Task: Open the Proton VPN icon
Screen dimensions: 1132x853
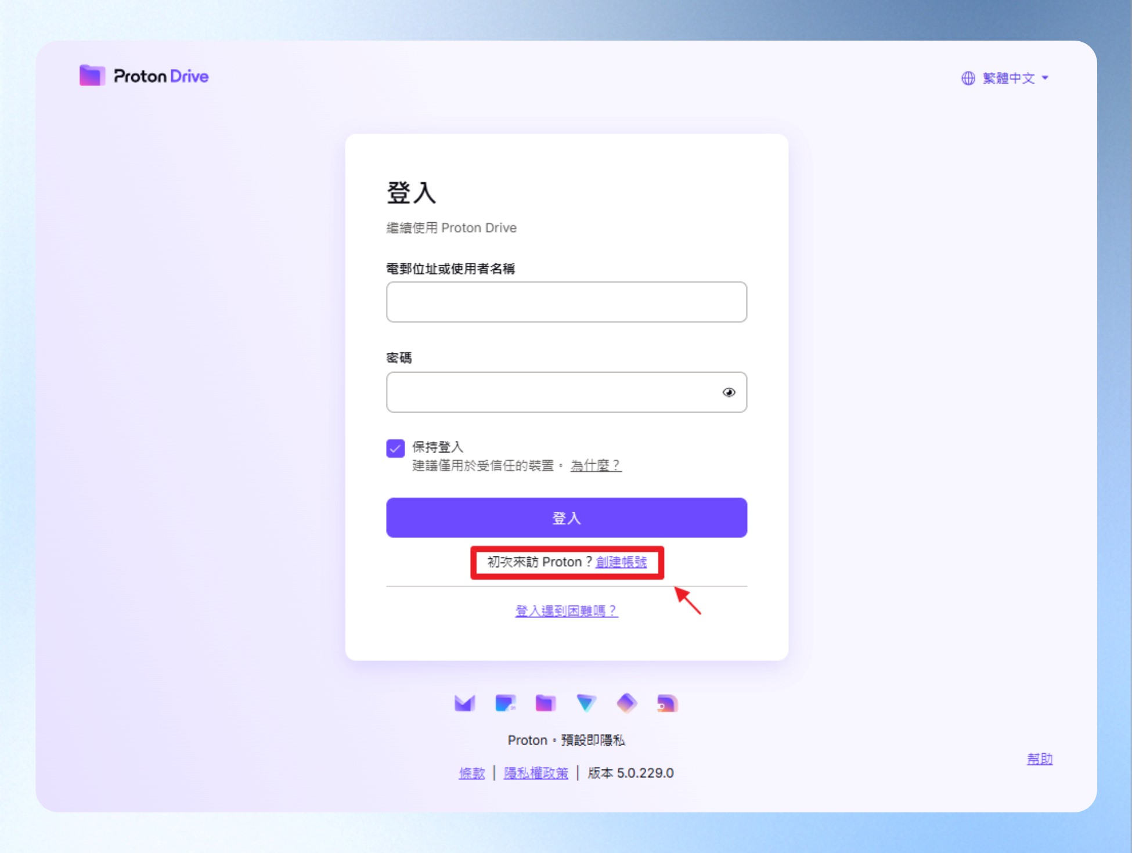Action: (x=586, y=703)
